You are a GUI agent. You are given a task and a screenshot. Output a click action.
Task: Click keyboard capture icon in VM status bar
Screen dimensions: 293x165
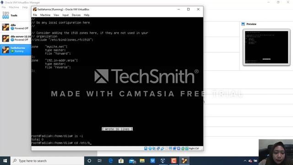point(187,148)
